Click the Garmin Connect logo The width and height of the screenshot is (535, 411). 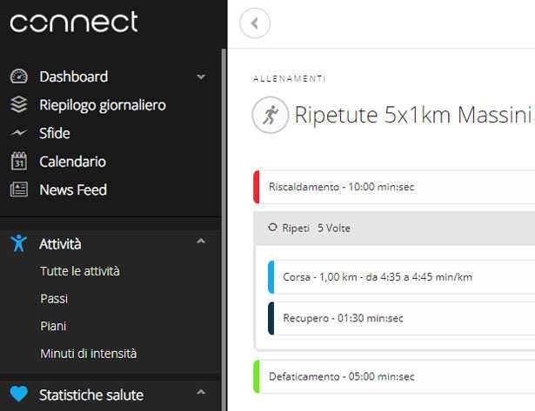point(74,22)
